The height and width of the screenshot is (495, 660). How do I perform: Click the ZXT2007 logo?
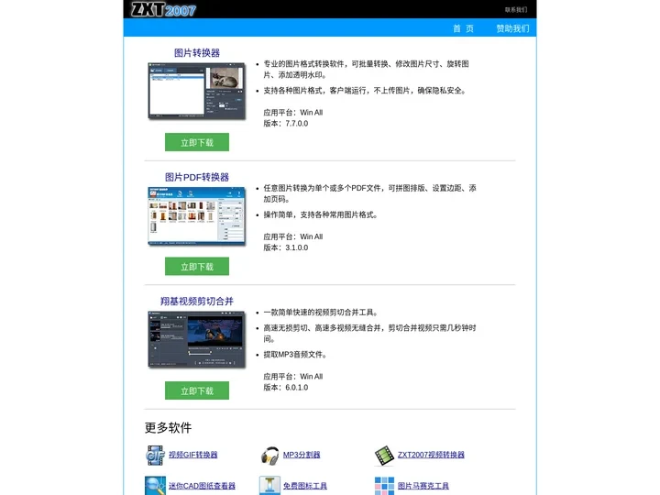point(163,9)
